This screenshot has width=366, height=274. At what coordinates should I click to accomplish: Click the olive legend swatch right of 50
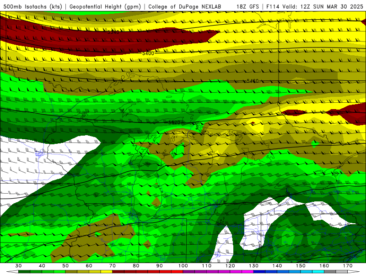[x=71, y=272]
